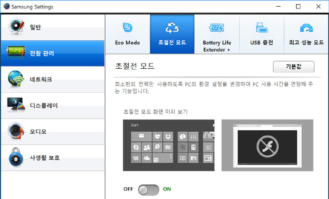Click the recycle icon on 초절전 모드 tab

[172, 28]
